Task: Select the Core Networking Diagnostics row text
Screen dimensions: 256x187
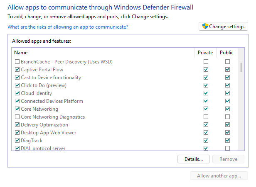Action: [53, 117]
